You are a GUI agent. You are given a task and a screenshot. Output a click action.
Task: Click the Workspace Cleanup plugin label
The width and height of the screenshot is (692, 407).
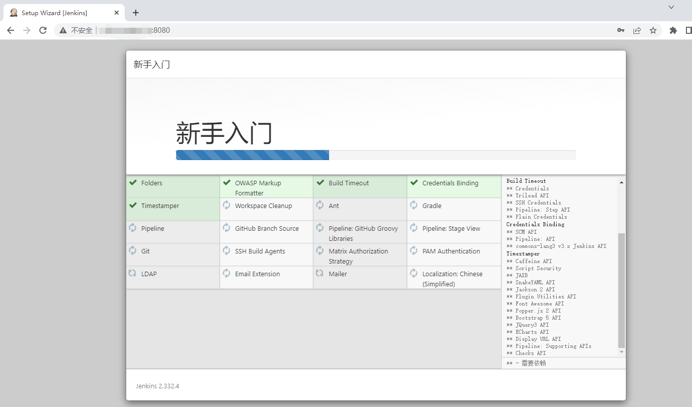pos(263,206)
